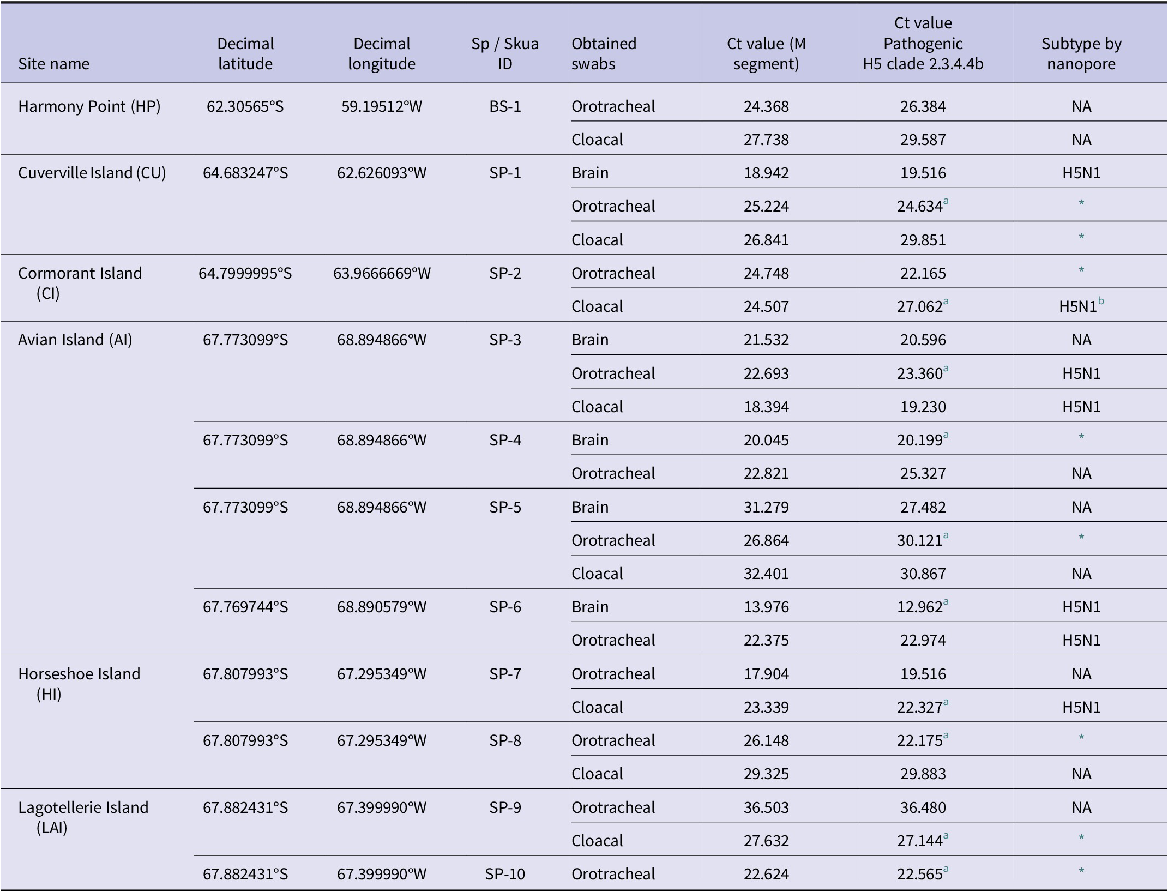Click the longitude 59.19512°W cell
The image size is (1168, 892).
tap(382, 106)
